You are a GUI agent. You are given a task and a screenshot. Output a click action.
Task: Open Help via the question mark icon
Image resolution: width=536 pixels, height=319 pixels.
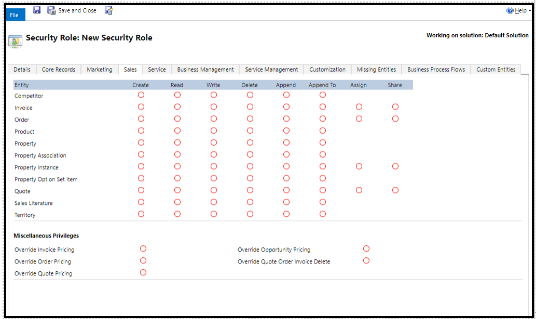coord(511,10)
